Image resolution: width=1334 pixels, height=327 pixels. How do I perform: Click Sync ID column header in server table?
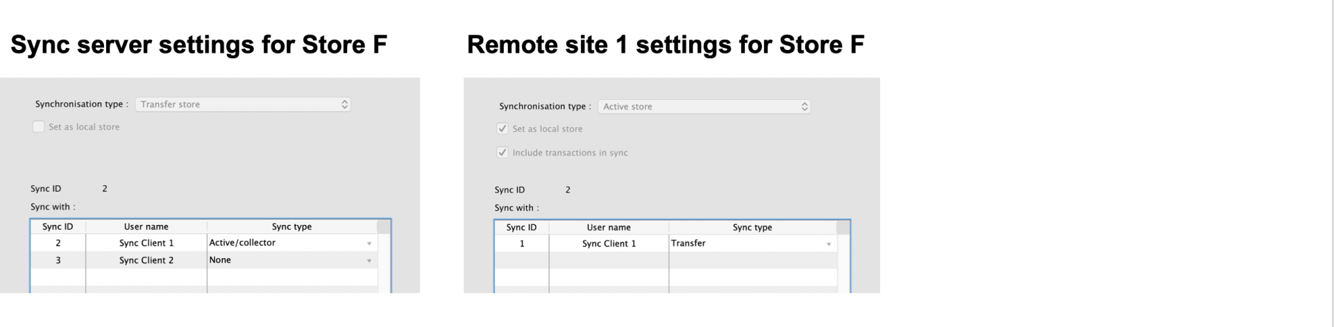(58, 227)
